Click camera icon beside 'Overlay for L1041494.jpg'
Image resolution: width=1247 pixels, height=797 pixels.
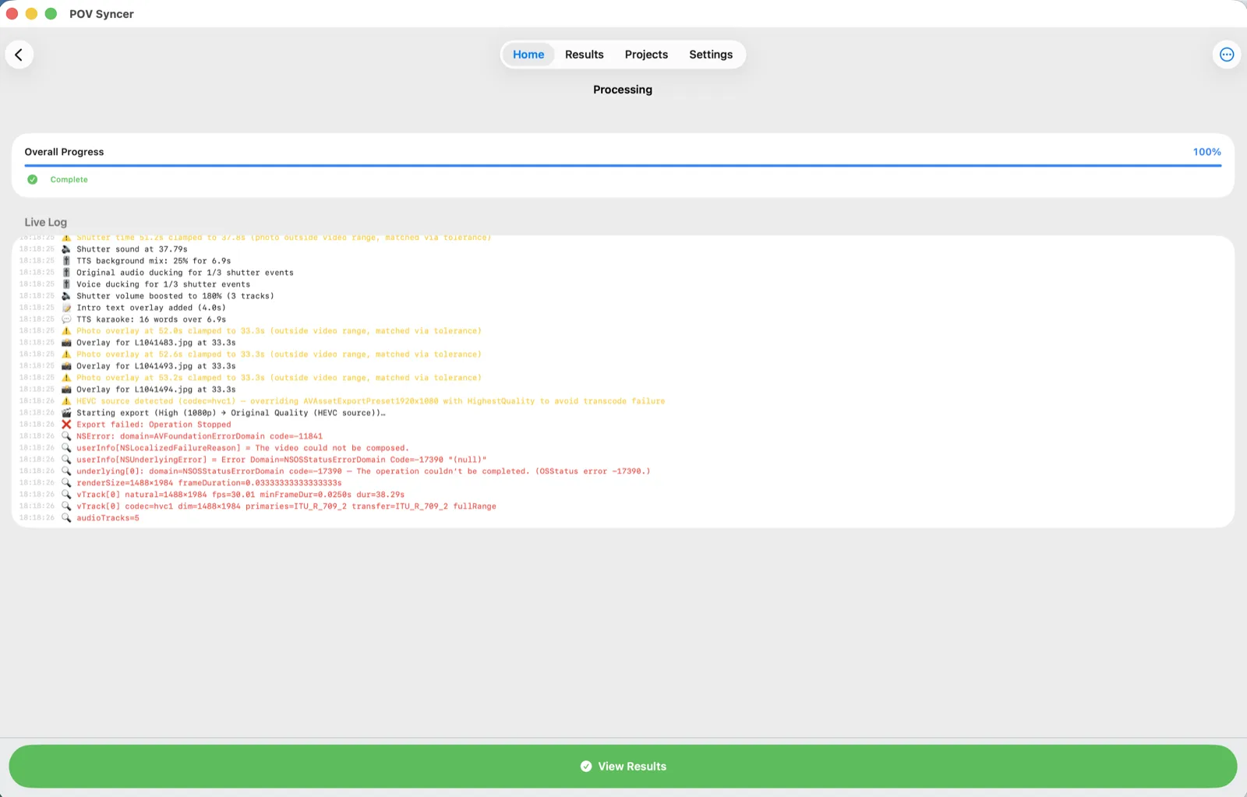click(66, 390)
